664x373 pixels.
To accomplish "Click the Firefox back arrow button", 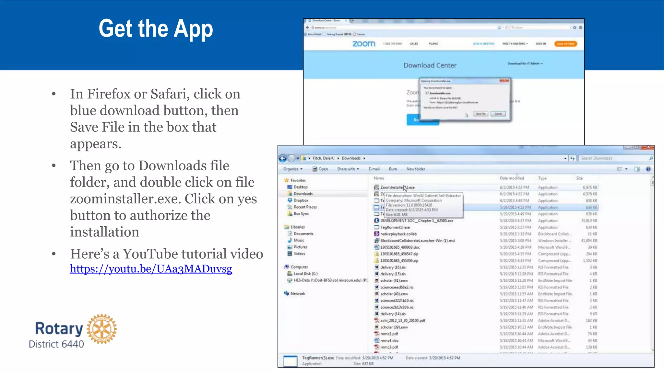I will coord(307,28).
